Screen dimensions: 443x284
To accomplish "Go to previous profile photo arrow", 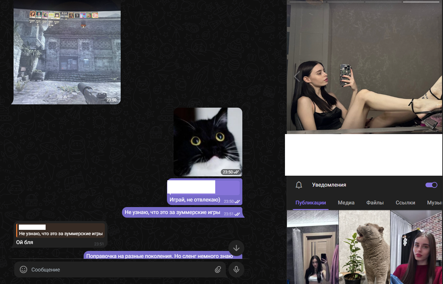I will 297,76.
